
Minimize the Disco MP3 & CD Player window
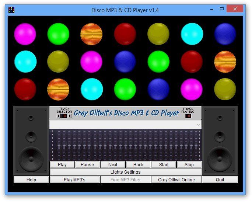click(212, 9)
